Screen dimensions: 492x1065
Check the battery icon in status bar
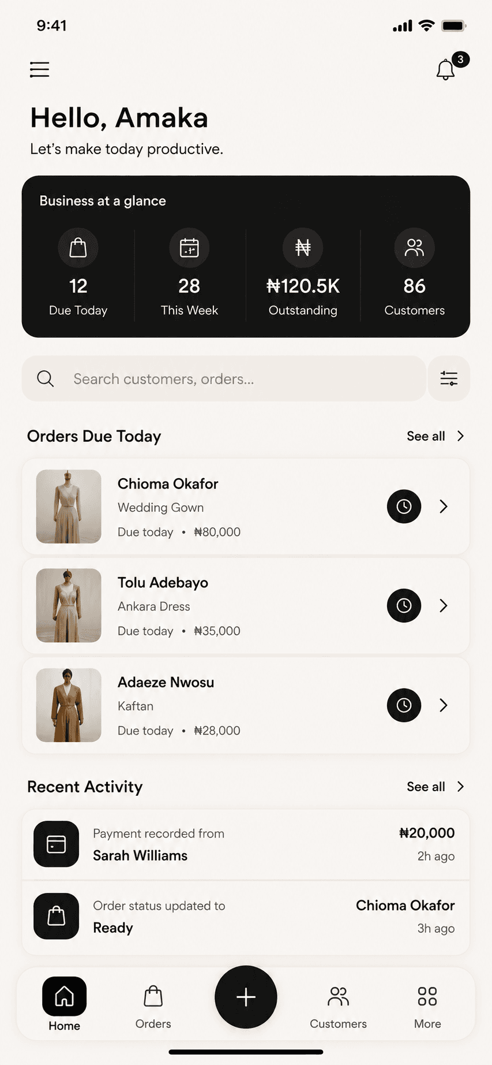[454, 25]
